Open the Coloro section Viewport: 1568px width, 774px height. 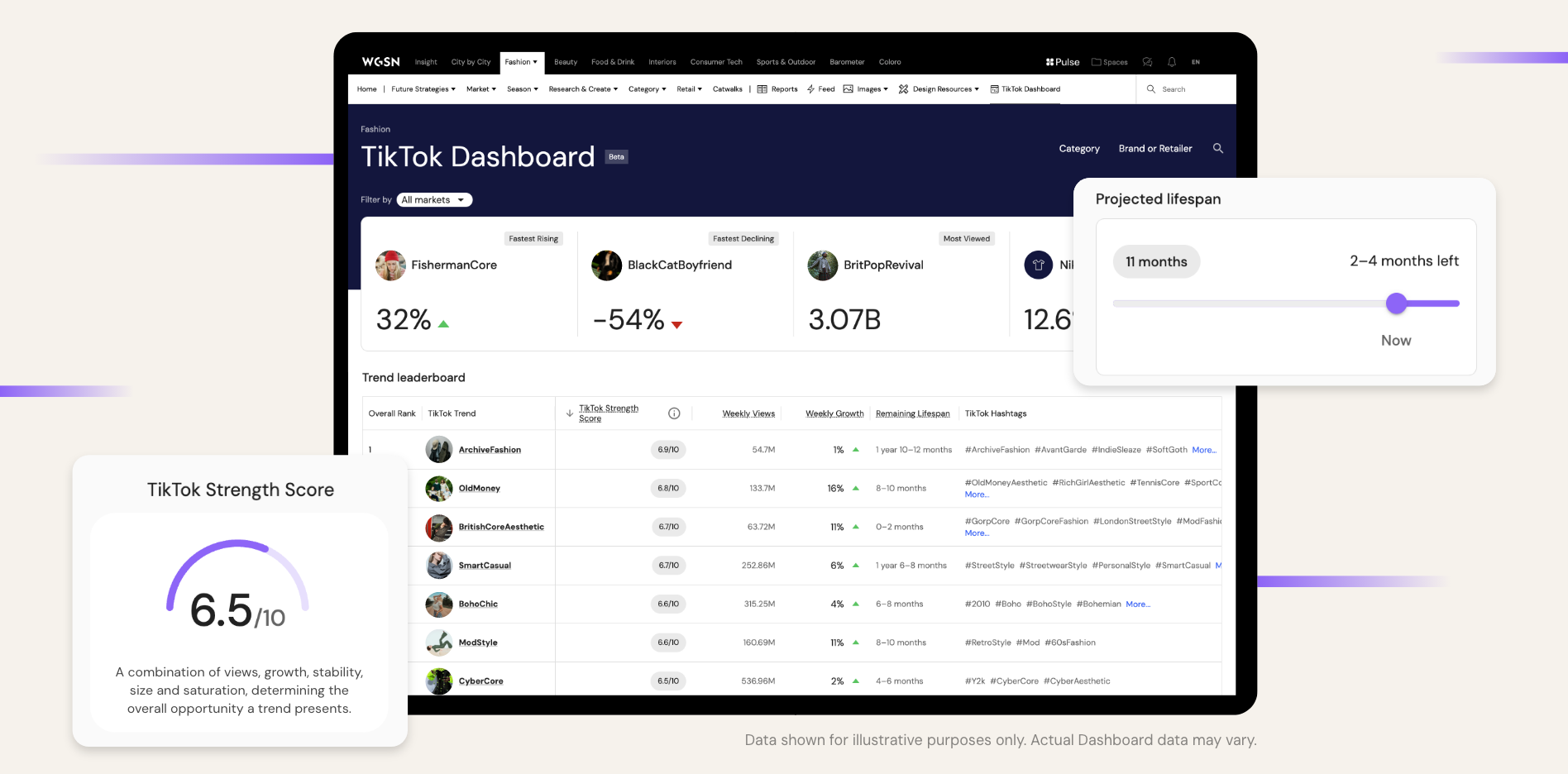click(890, 62)
